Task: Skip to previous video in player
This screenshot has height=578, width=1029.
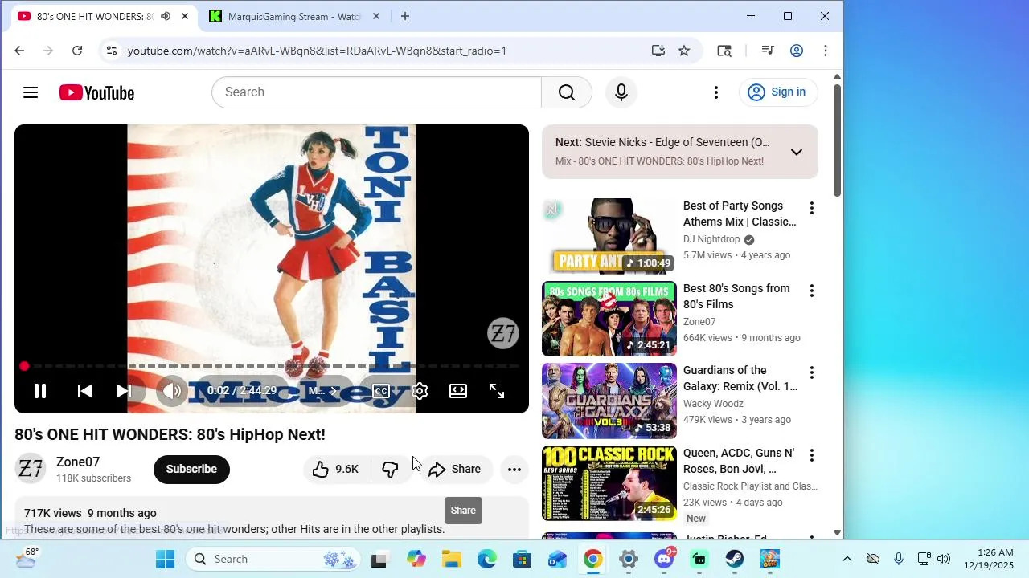Action: coord(84,391)
